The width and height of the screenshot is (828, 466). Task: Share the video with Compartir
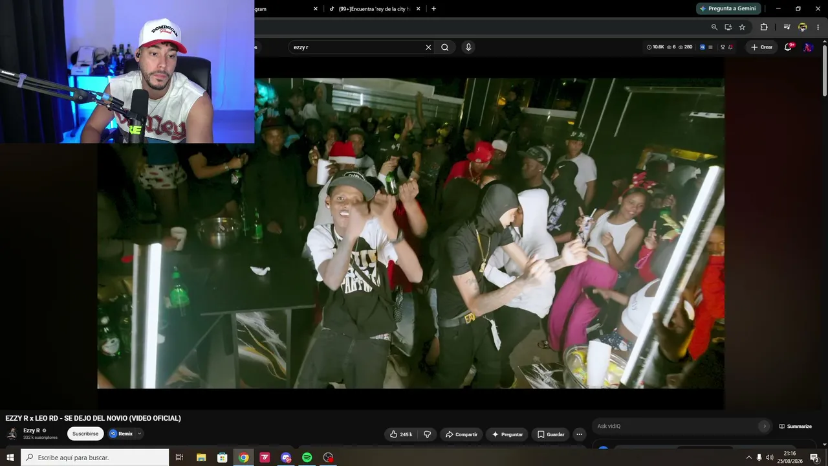coord(462,434)
